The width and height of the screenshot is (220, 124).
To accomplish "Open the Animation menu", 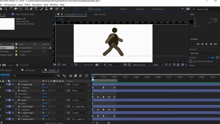I will pos(37,4).
